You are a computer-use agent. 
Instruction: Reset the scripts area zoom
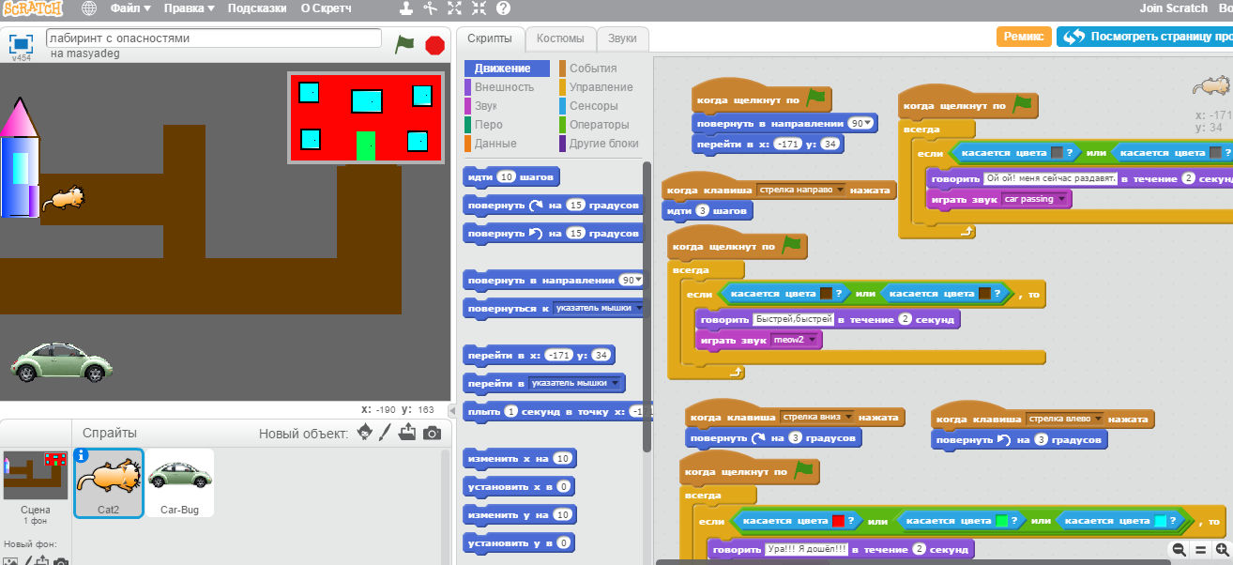tap(1200, 550)
